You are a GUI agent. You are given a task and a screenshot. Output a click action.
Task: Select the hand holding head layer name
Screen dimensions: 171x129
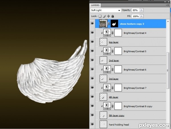click(x=119, y=125)
